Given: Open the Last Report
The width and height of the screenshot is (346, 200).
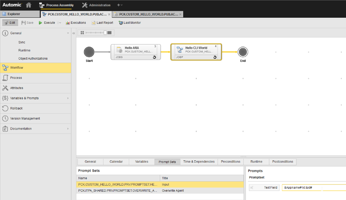Looking at the screenshot, I should pyautogui.click(x=102, y=23).
